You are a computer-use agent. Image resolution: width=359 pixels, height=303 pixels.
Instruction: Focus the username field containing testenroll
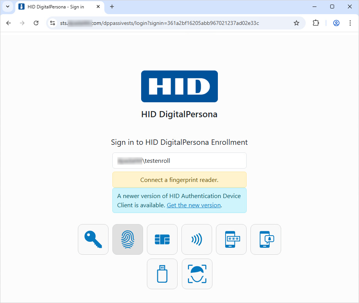click(179, 161)
